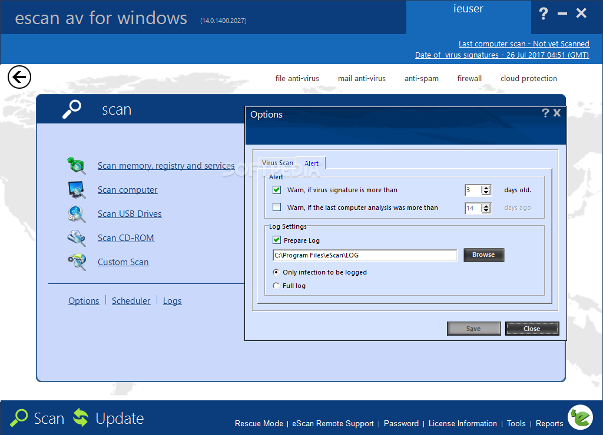
Task: Open the anti-spam section
Action: click(421, 78)
